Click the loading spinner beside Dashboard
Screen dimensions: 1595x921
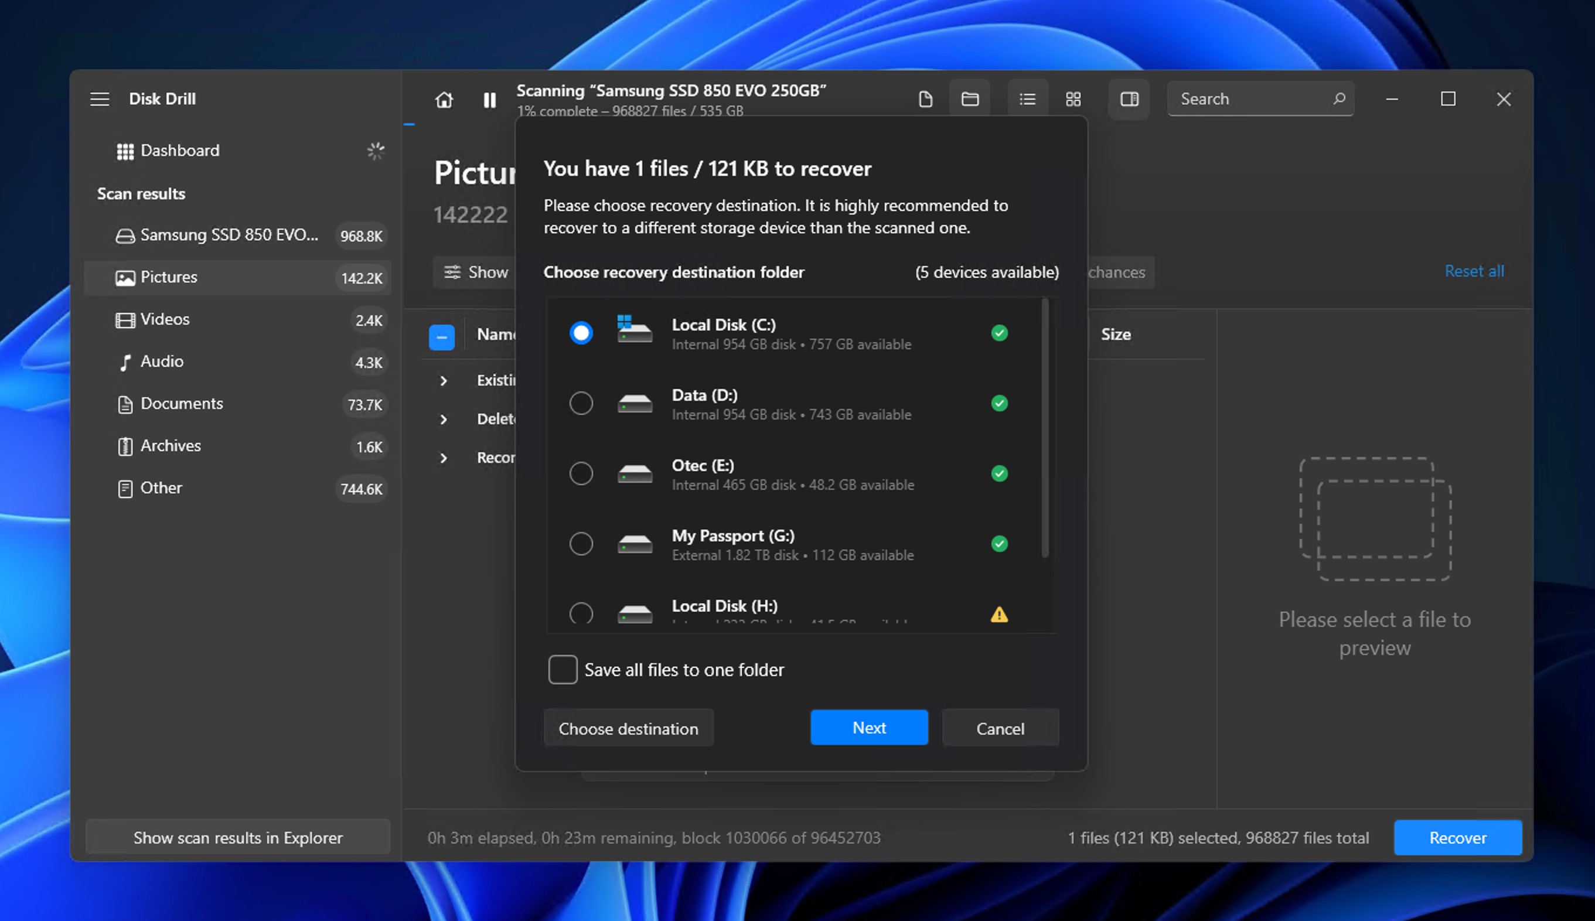(x=375, y=151)
